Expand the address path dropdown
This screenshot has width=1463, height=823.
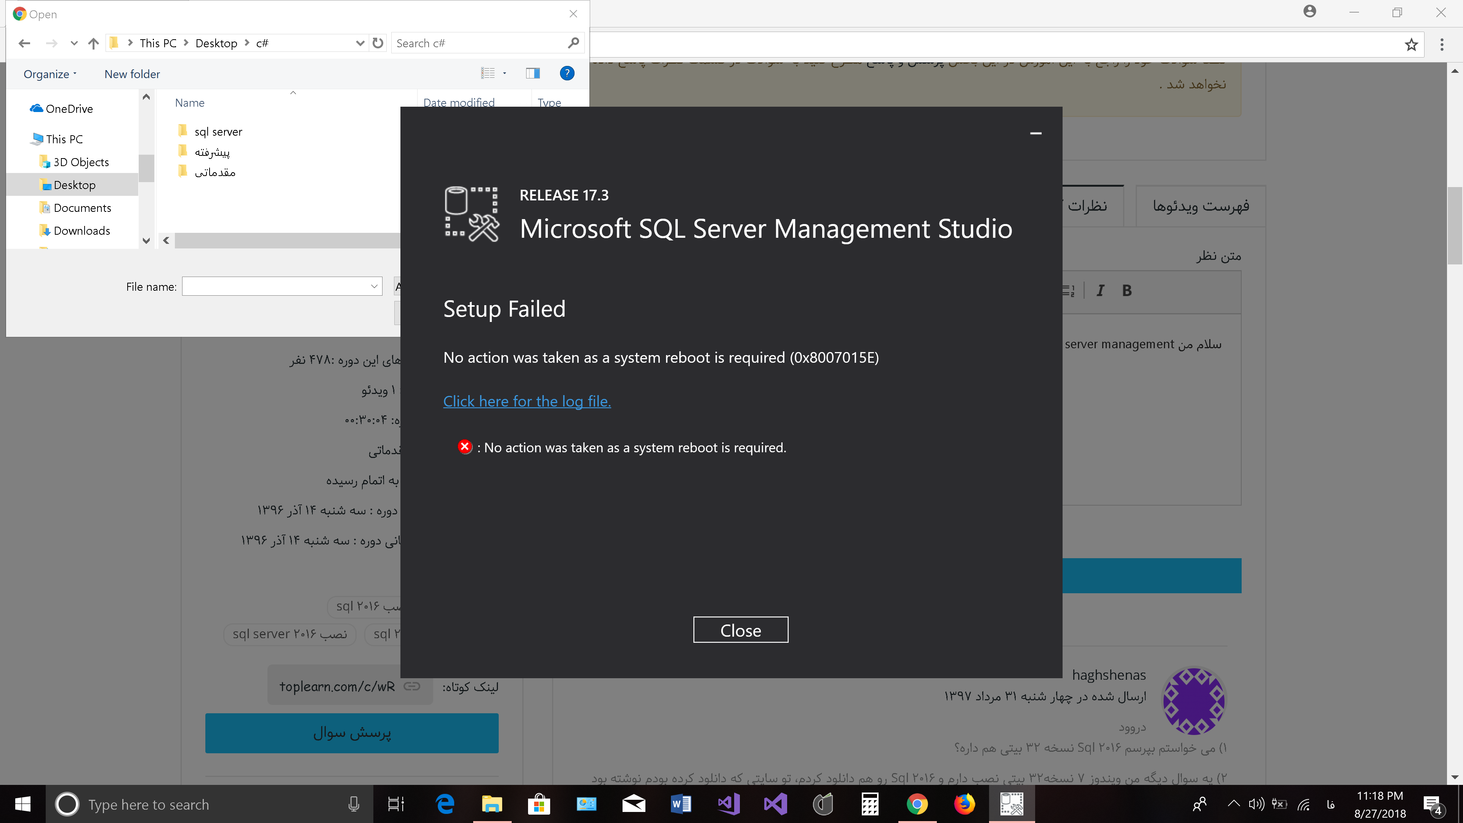click(x=360, y=43)
